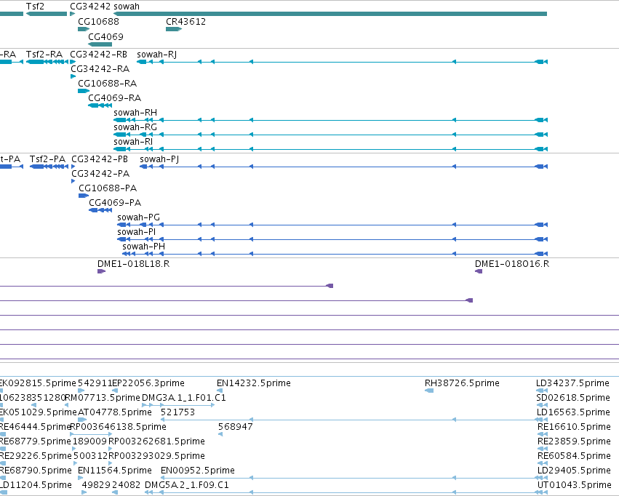Select the 189009 EST label
Image resolution: width=619 pixels, height=496 pixels.
pos(90,441)
